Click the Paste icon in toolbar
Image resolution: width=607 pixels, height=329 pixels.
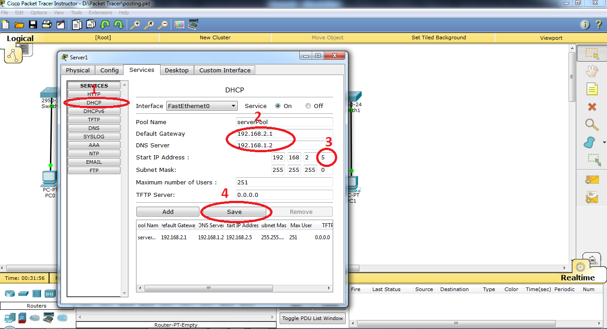click(91, 25)
